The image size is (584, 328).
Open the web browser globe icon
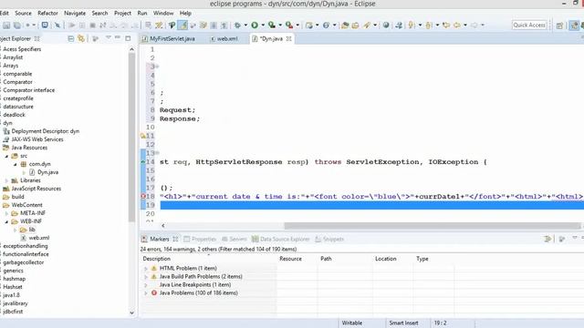coord(386,26)
